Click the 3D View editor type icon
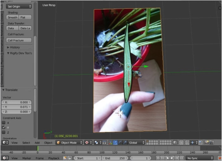222x161 pixels. [5, 143]
